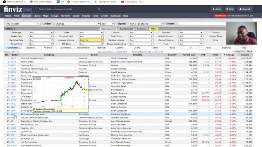Open the Maverick user account button
Viewport: 262px width, 147px height.
coord(245,9)
